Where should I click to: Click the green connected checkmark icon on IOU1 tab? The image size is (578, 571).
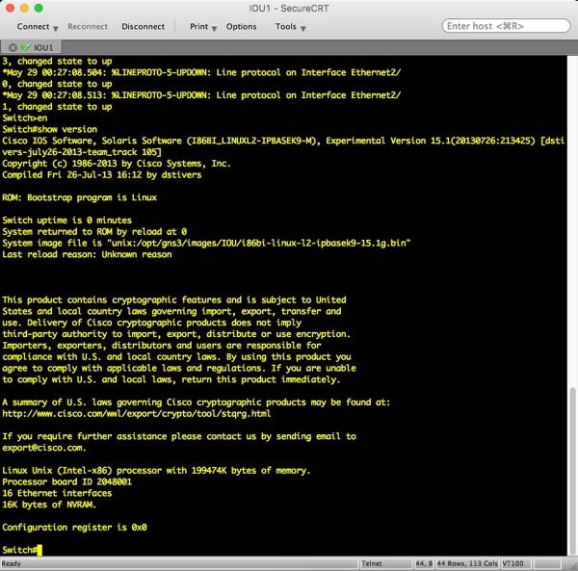click(x=26, y=47)
